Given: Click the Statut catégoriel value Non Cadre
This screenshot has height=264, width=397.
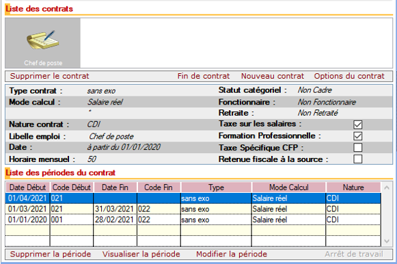Looking at the screenshot, I should (x=315, y=90).
